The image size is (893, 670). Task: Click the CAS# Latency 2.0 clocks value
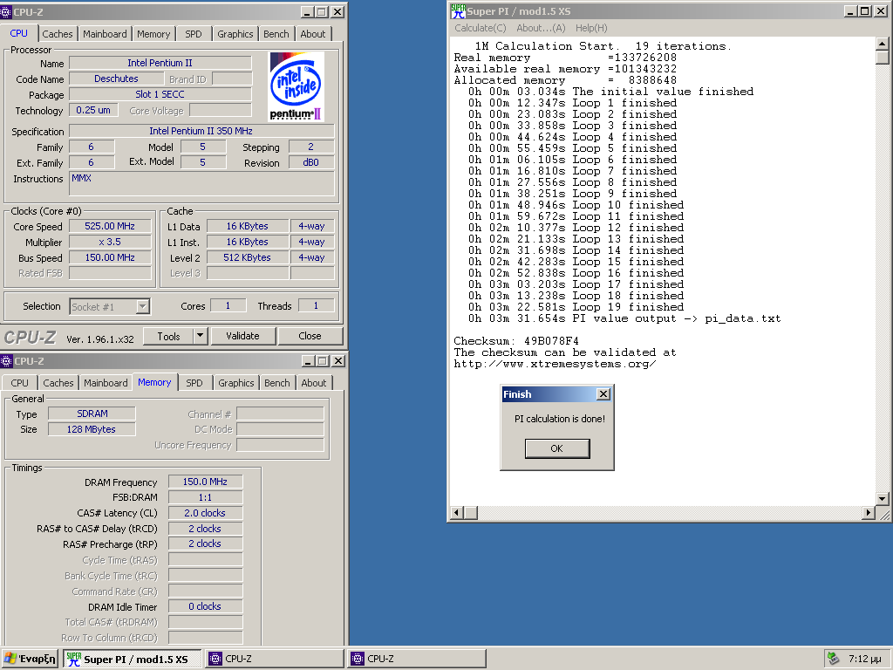pyautogui.click(x=205, y=513)
